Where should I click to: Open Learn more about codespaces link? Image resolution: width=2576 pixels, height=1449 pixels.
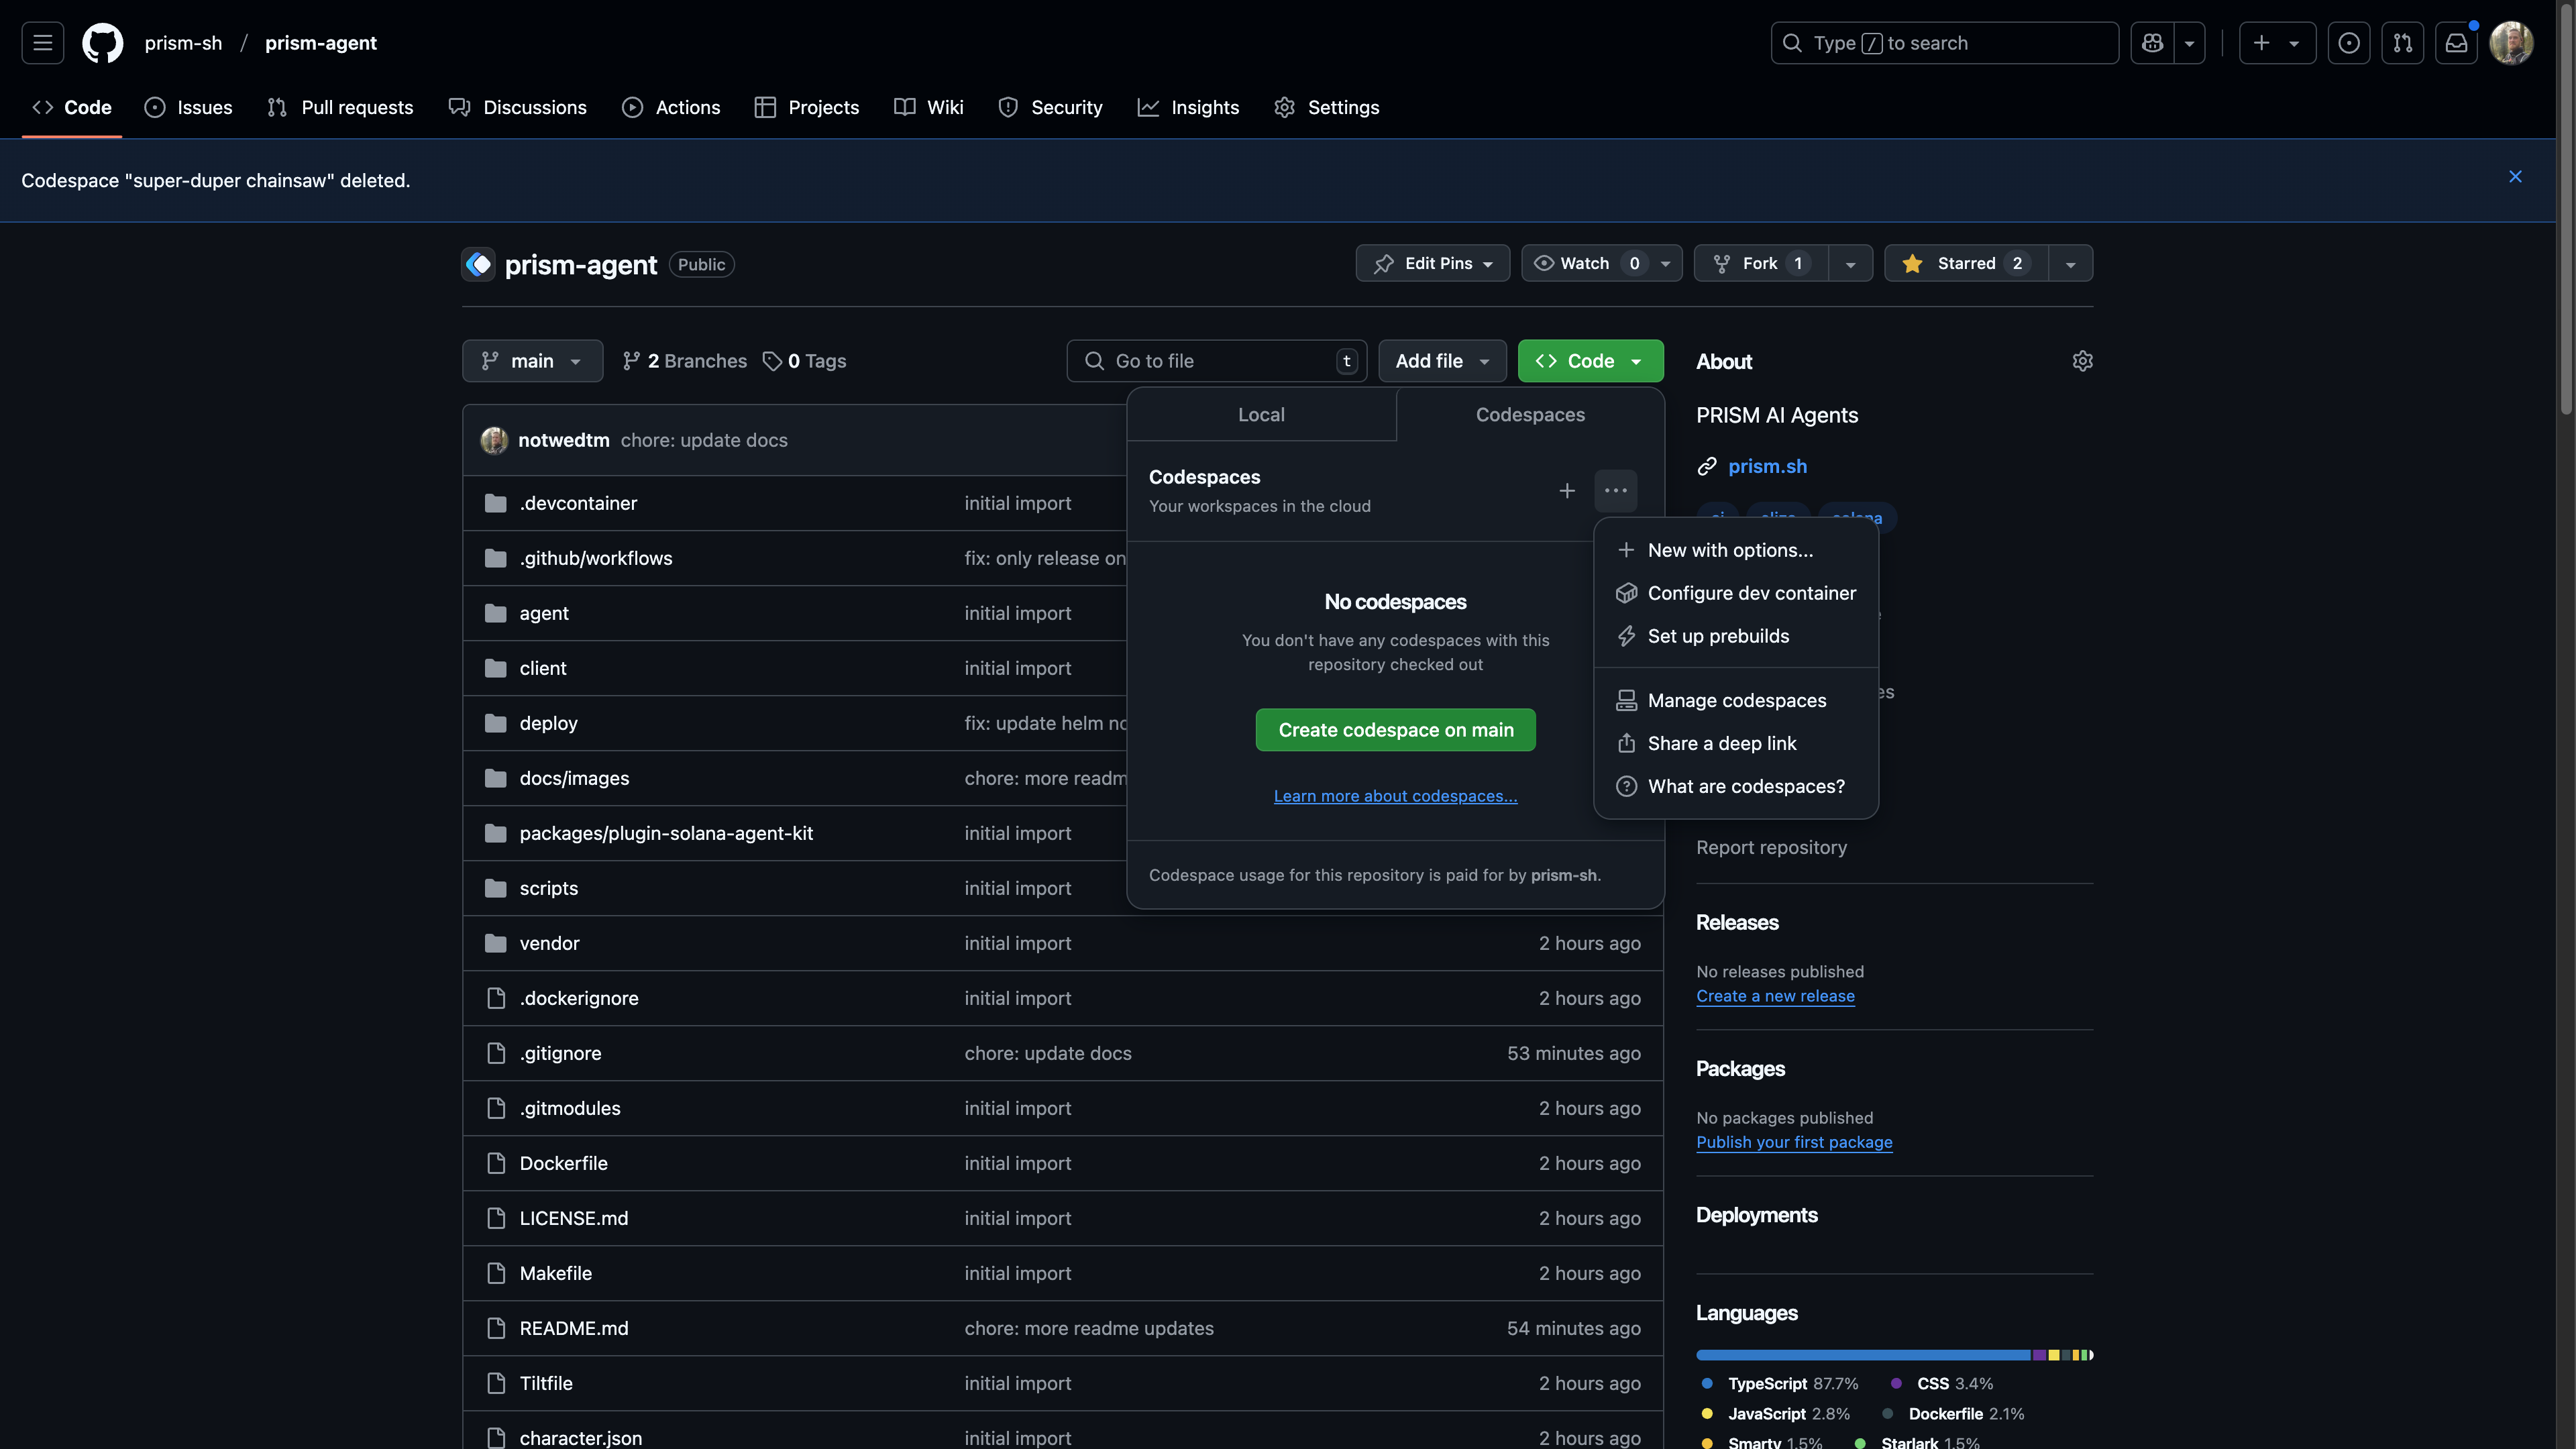click(x=1395, y=796)
